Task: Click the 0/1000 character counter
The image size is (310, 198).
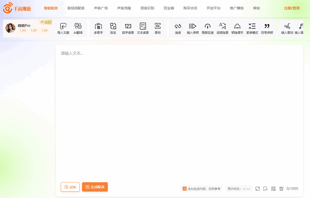Action: (292, 188)
